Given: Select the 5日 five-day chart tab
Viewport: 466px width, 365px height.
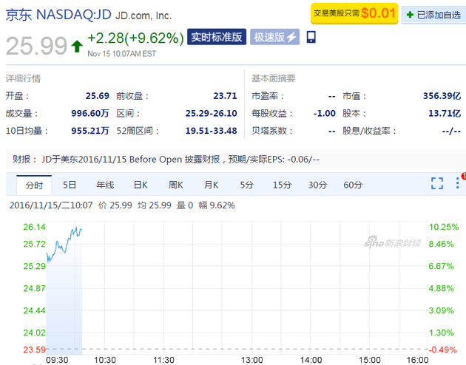Looking at the screenshot, I should pos(70,185).
